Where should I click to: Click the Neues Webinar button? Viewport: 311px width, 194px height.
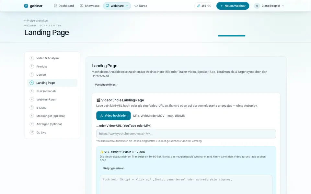[x=233, y=6]
